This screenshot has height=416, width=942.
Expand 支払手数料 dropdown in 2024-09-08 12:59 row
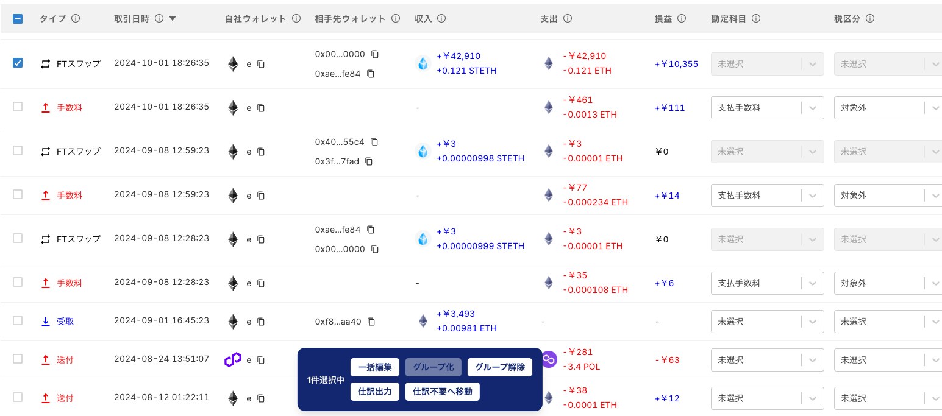[767, 196]
